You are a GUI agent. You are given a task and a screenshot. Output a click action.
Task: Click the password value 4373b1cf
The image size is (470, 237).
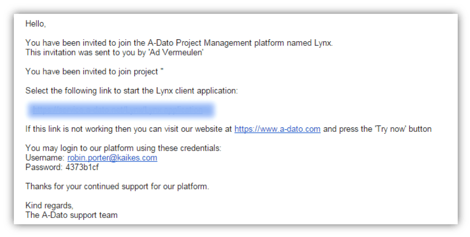coord(82,167)
